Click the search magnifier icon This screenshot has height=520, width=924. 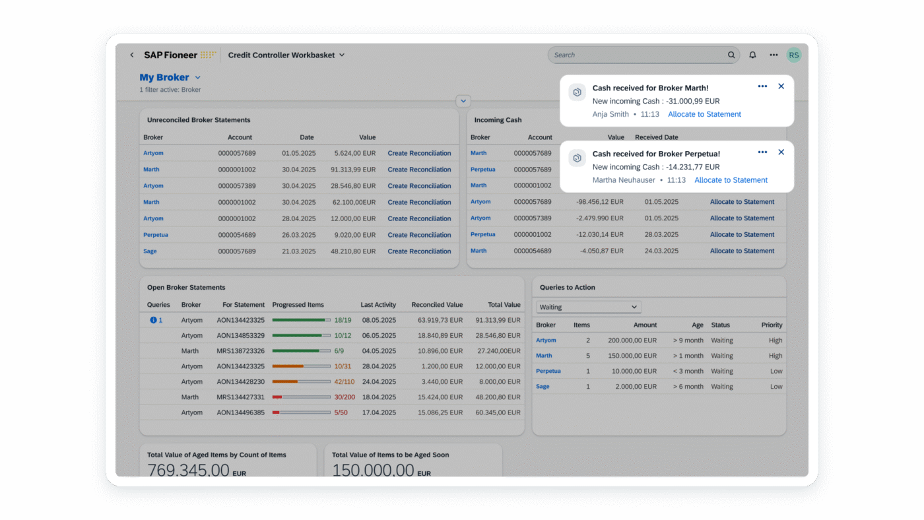click(731, 55)
